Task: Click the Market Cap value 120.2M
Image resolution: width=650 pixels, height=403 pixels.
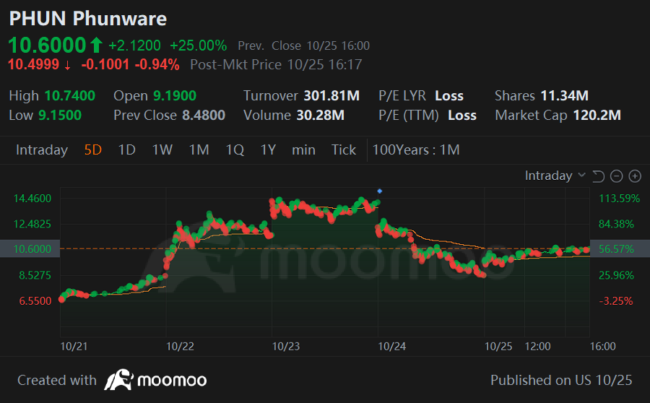Action: (x=597, y=116)
